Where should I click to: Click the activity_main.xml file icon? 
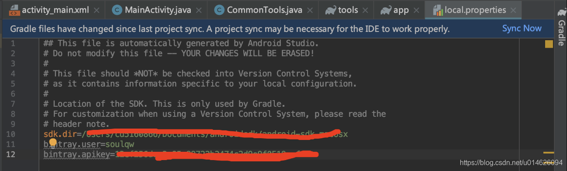[x=14, y=10]
